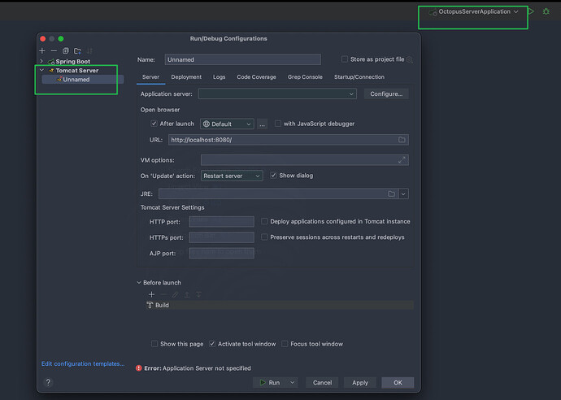
Task: Click the Apply button
Action: coord(360,382)
